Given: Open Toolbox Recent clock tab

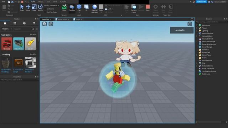Looking at the screenshot, I should (24, 23).
